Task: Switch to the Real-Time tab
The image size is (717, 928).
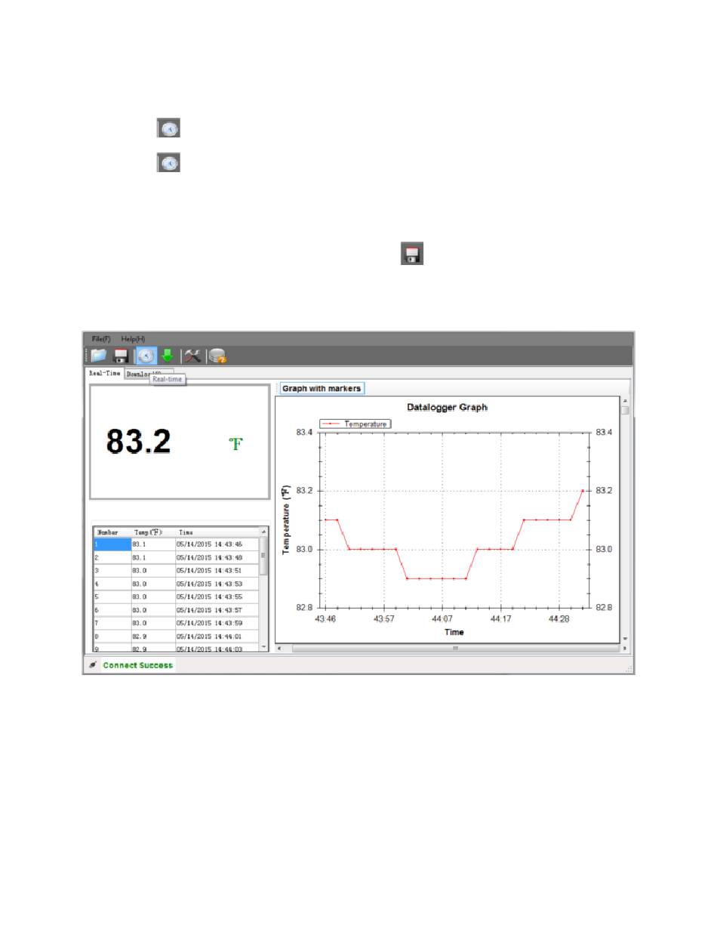Action: (104, 373)
